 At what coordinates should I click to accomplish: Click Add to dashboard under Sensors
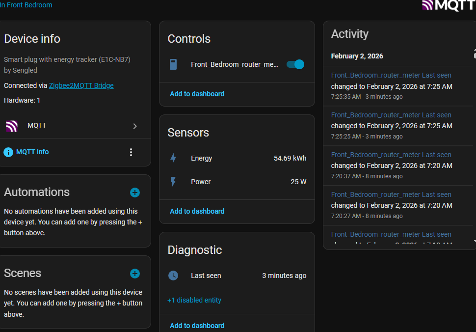click(x=197, y=211)
